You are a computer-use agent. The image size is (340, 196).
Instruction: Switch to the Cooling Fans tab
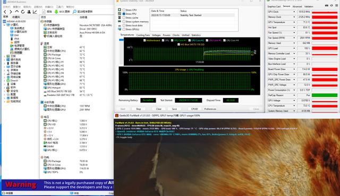pos(143,35)
